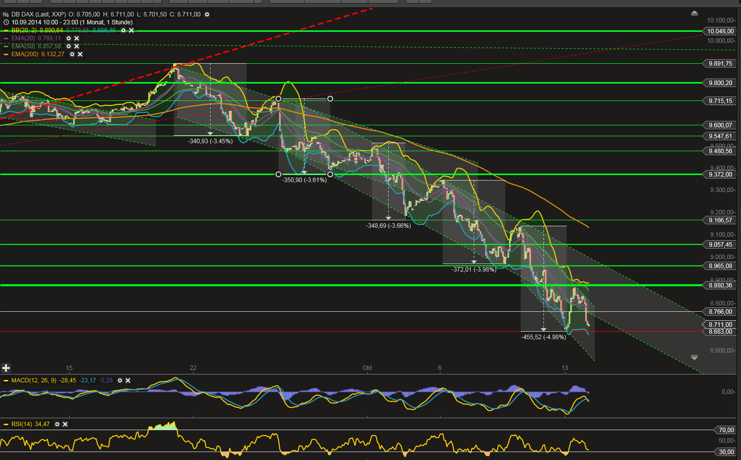Screen dimensions: 741x460
Task: Click the chart type icon beside DB DAX
Action: click(x=6, y=14)
